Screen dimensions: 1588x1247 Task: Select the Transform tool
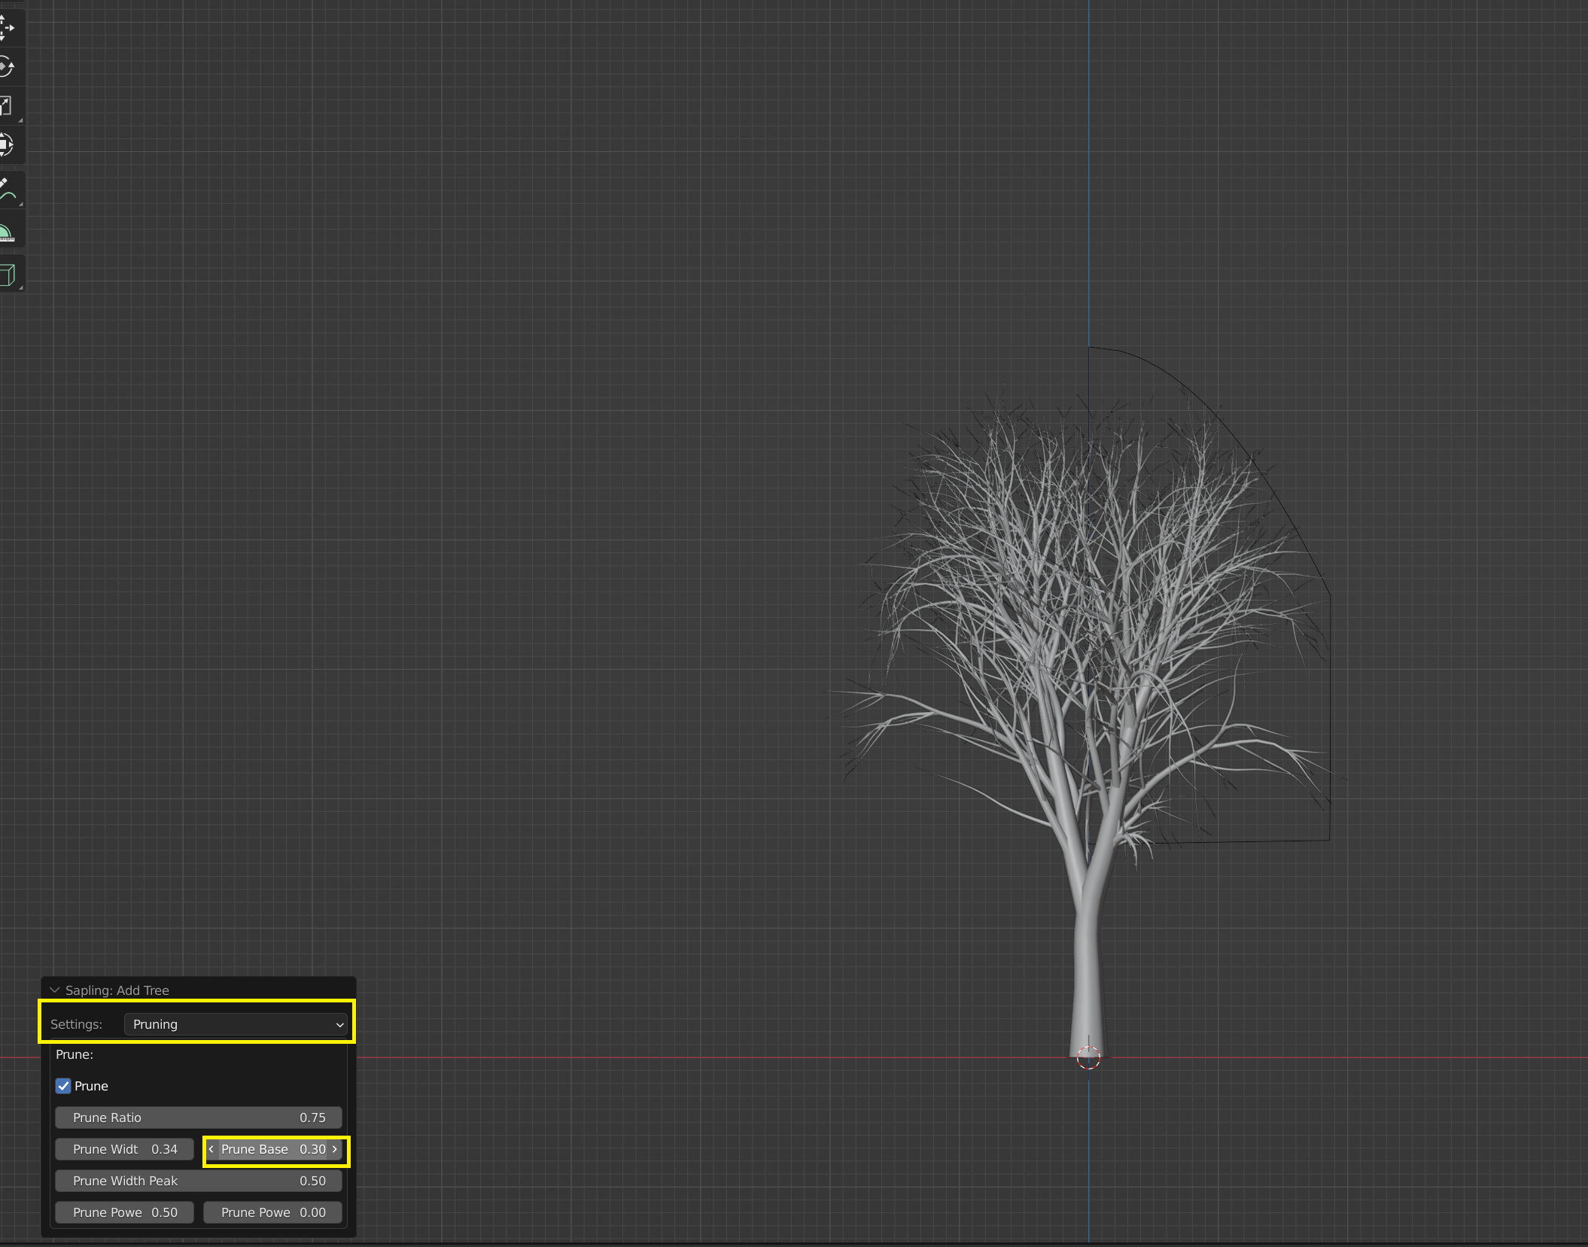click(7, 144)
